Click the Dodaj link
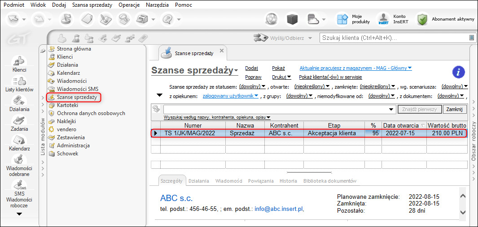Viewport: 478px width, 227px height. (251, 68)
